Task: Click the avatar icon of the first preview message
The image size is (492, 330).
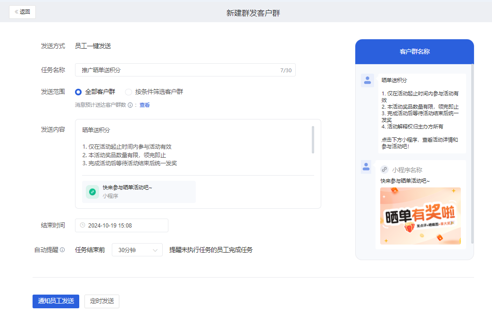Action: click(x=367, y=80)
